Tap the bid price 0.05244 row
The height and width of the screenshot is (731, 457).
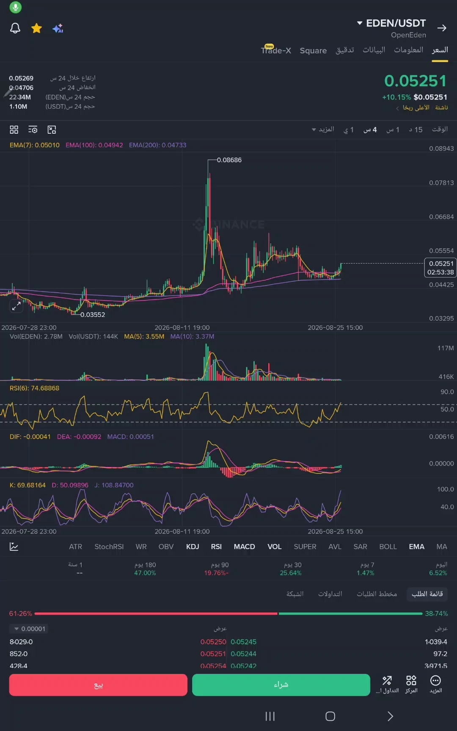(244, 654)
